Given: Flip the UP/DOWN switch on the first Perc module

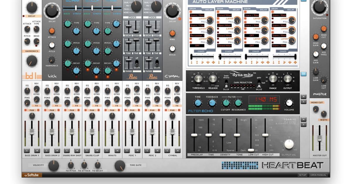Looking at the screenshot, I should pos(137,63).
